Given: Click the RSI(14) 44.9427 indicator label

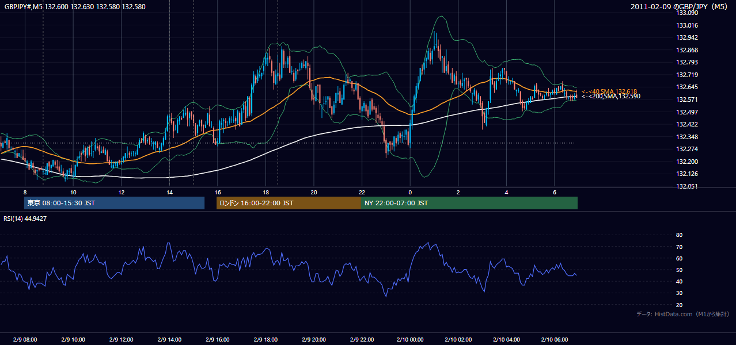Looking at the screenshot, I should (x=25, y=218).
